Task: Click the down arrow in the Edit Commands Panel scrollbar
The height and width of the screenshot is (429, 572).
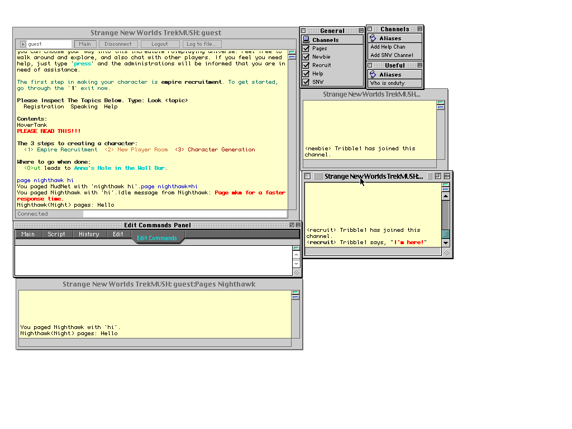Action: click(x=296, y=264)
